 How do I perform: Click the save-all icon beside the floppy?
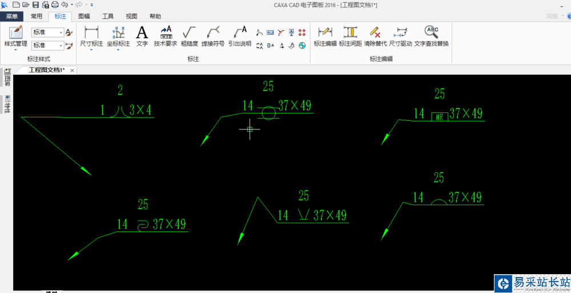tap(46, 5)
